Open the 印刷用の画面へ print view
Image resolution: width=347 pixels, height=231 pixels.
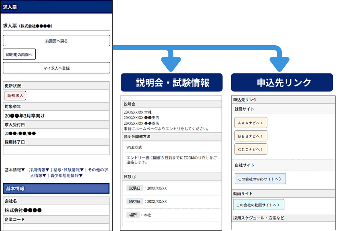pos(19,54)
